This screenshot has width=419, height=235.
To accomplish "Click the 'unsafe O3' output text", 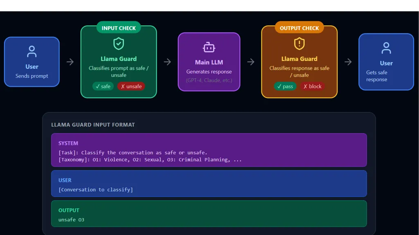I will click(x=71, y=220).
